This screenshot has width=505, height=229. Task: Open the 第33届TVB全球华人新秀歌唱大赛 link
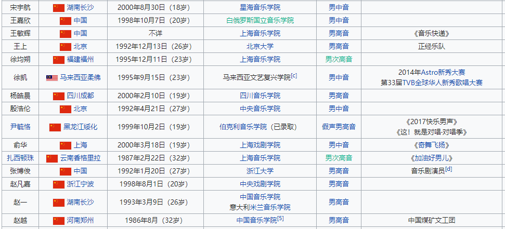pyautogui.click(x=432, y=83)
